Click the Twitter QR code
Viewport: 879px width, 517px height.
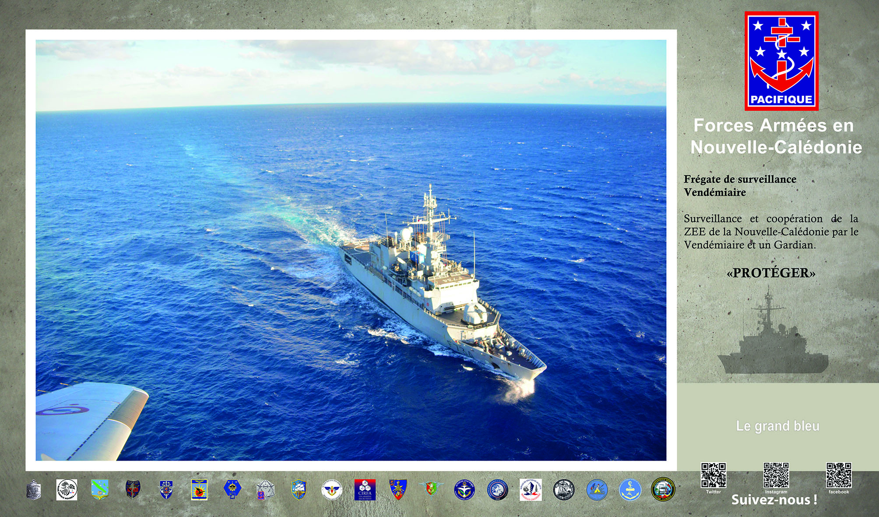click(x=713, y=475)
